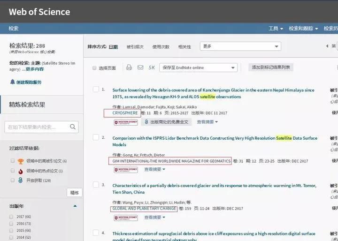338x241 pixels.
Task: Expand 查看摘要 for result 3
Action: 155,217
